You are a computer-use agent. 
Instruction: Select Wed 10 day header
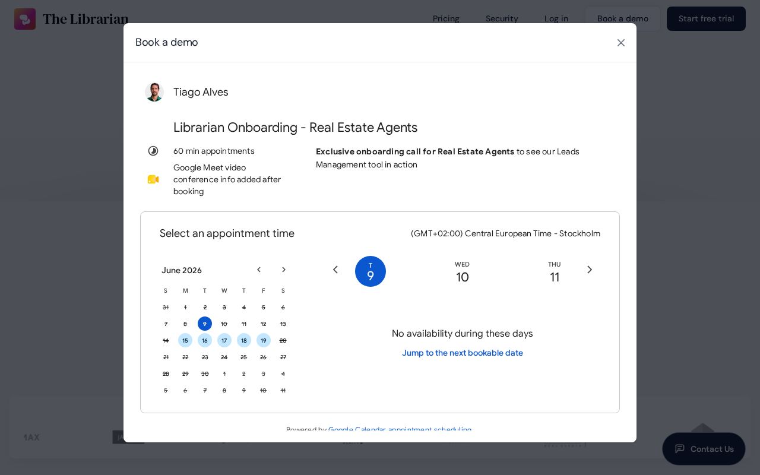click(463, 272)
